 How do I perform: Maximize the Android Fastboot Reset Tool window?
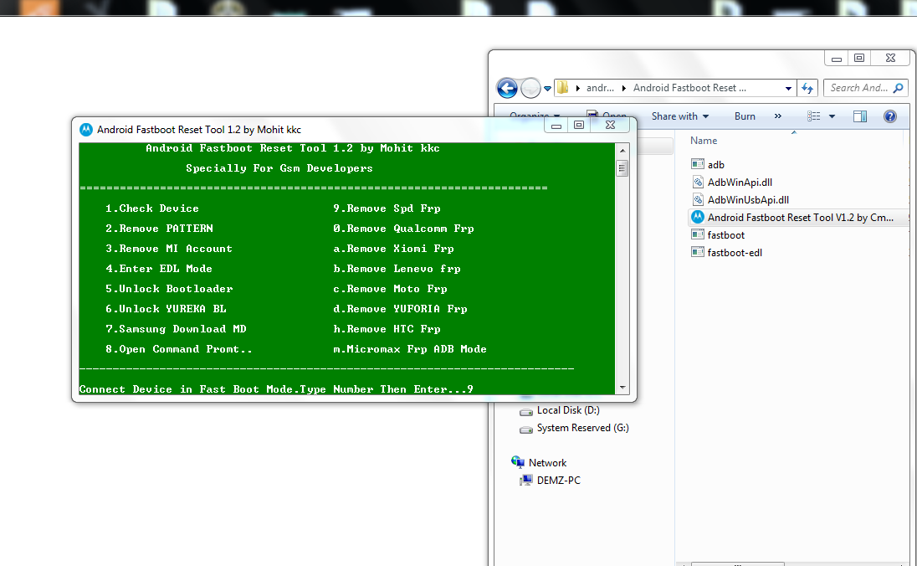click(x=578, y=125)
